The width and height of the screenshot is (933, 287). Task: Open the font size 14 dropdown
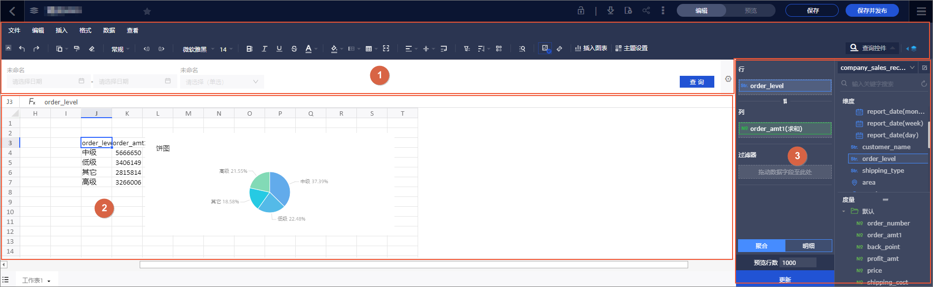click(x=226, y=49)
